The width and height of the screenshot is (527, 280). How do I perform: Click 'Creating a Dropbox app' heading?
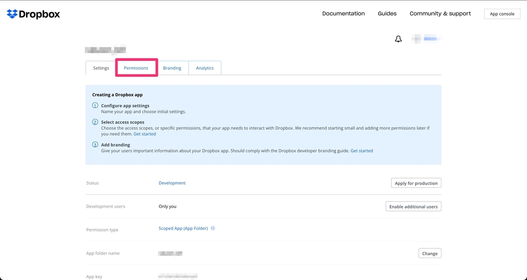117,95
